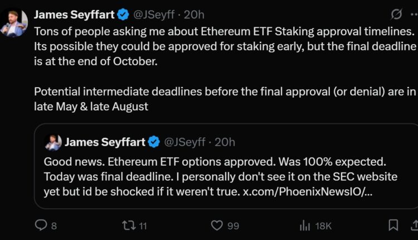Like the tweet with the heart icon

218,225
